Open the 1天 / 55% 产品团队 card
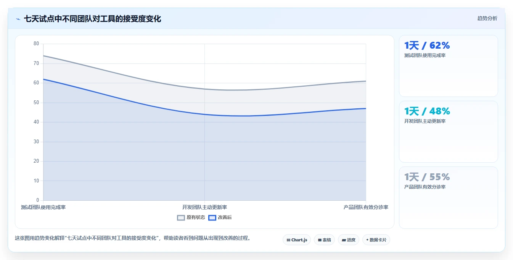 [x=448, y=197]
